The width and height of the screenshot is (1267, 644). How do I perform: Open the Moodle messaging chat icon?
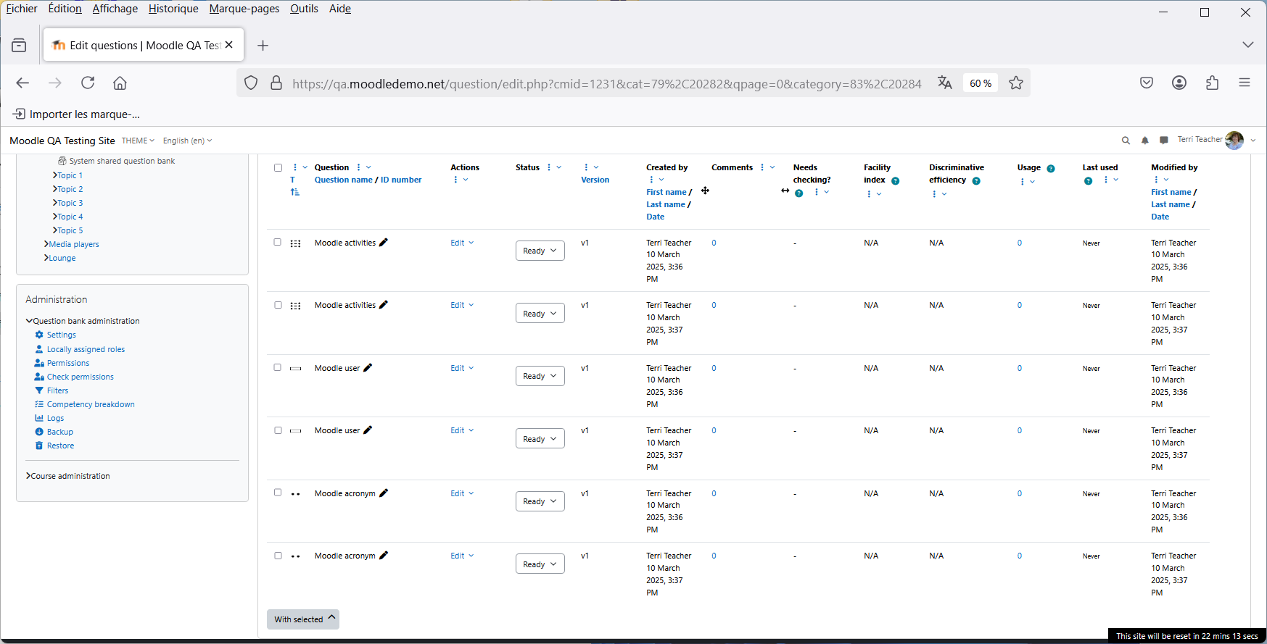[1164, 141]
